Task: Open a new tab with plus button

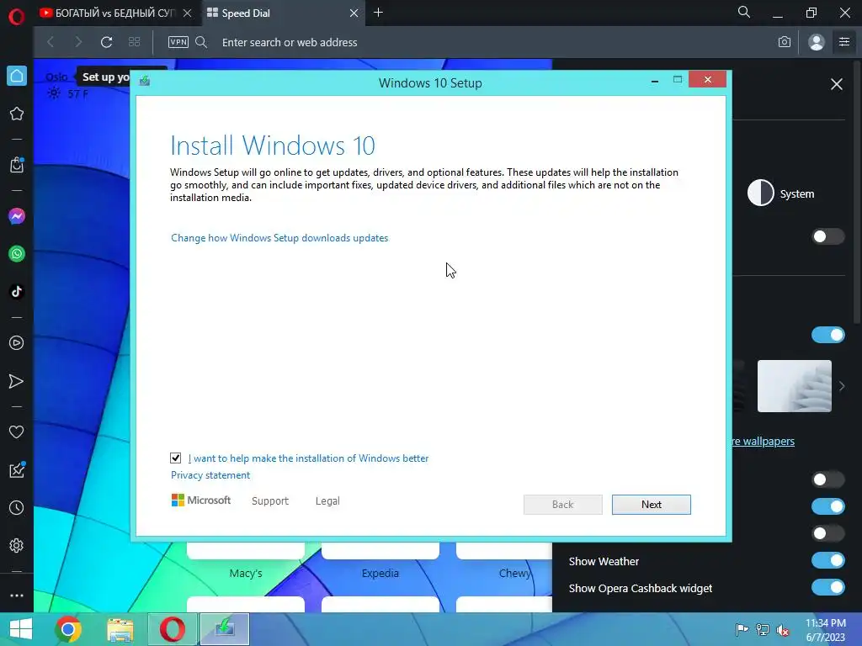Action: (x=378, y=12)
